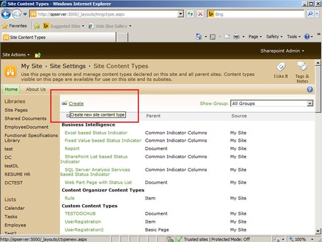Switch to the About Us tab

[x=36, y=89]
